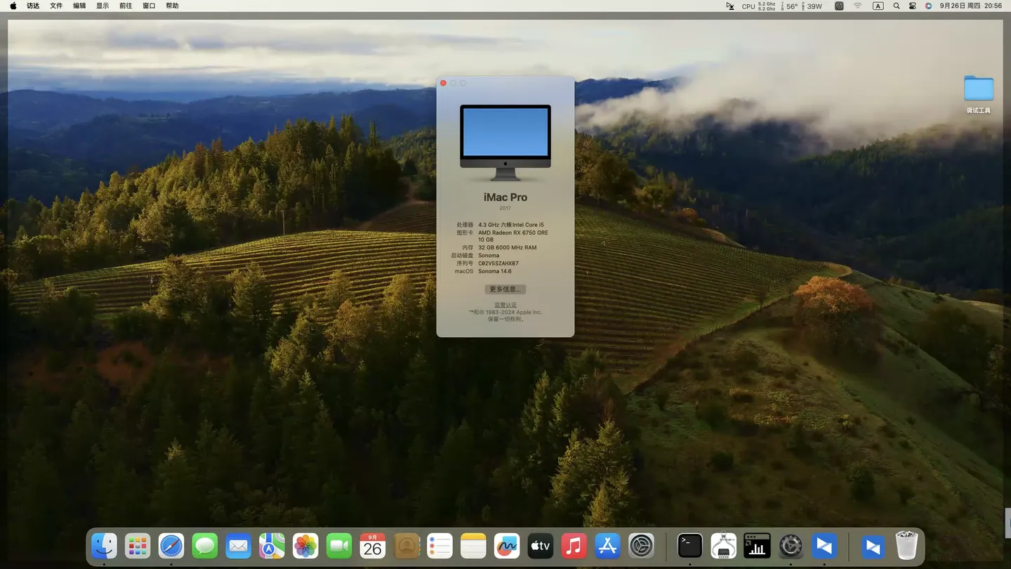
Task: Open the Messages app in the Dock
Action: coord(204,546)
